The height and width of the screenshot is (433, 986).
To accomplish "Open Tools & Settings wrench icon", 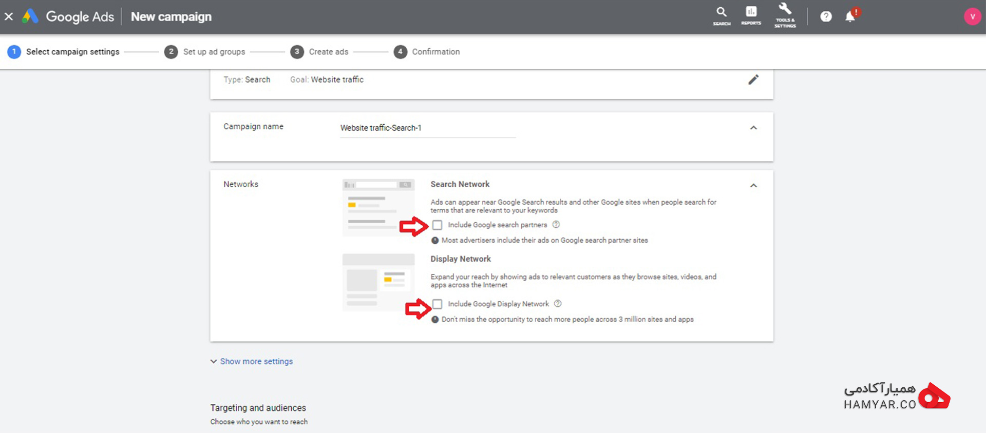I will click(x=785, y=15).
